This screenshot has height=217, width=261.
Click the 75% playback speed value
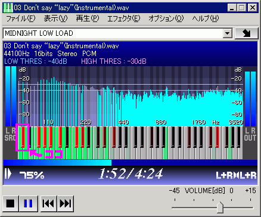32,175
